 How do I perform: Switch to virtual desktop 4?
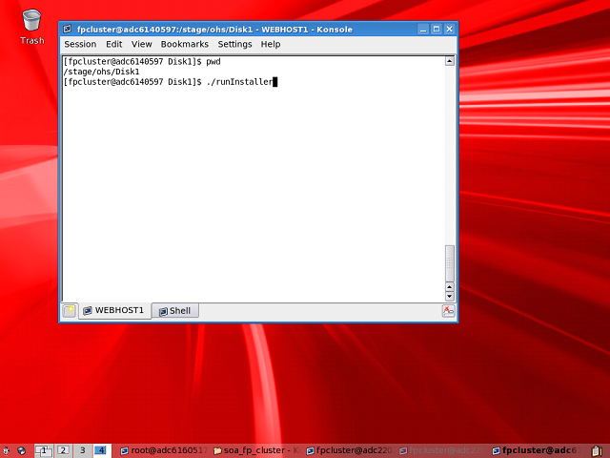[x=102, y=450]
